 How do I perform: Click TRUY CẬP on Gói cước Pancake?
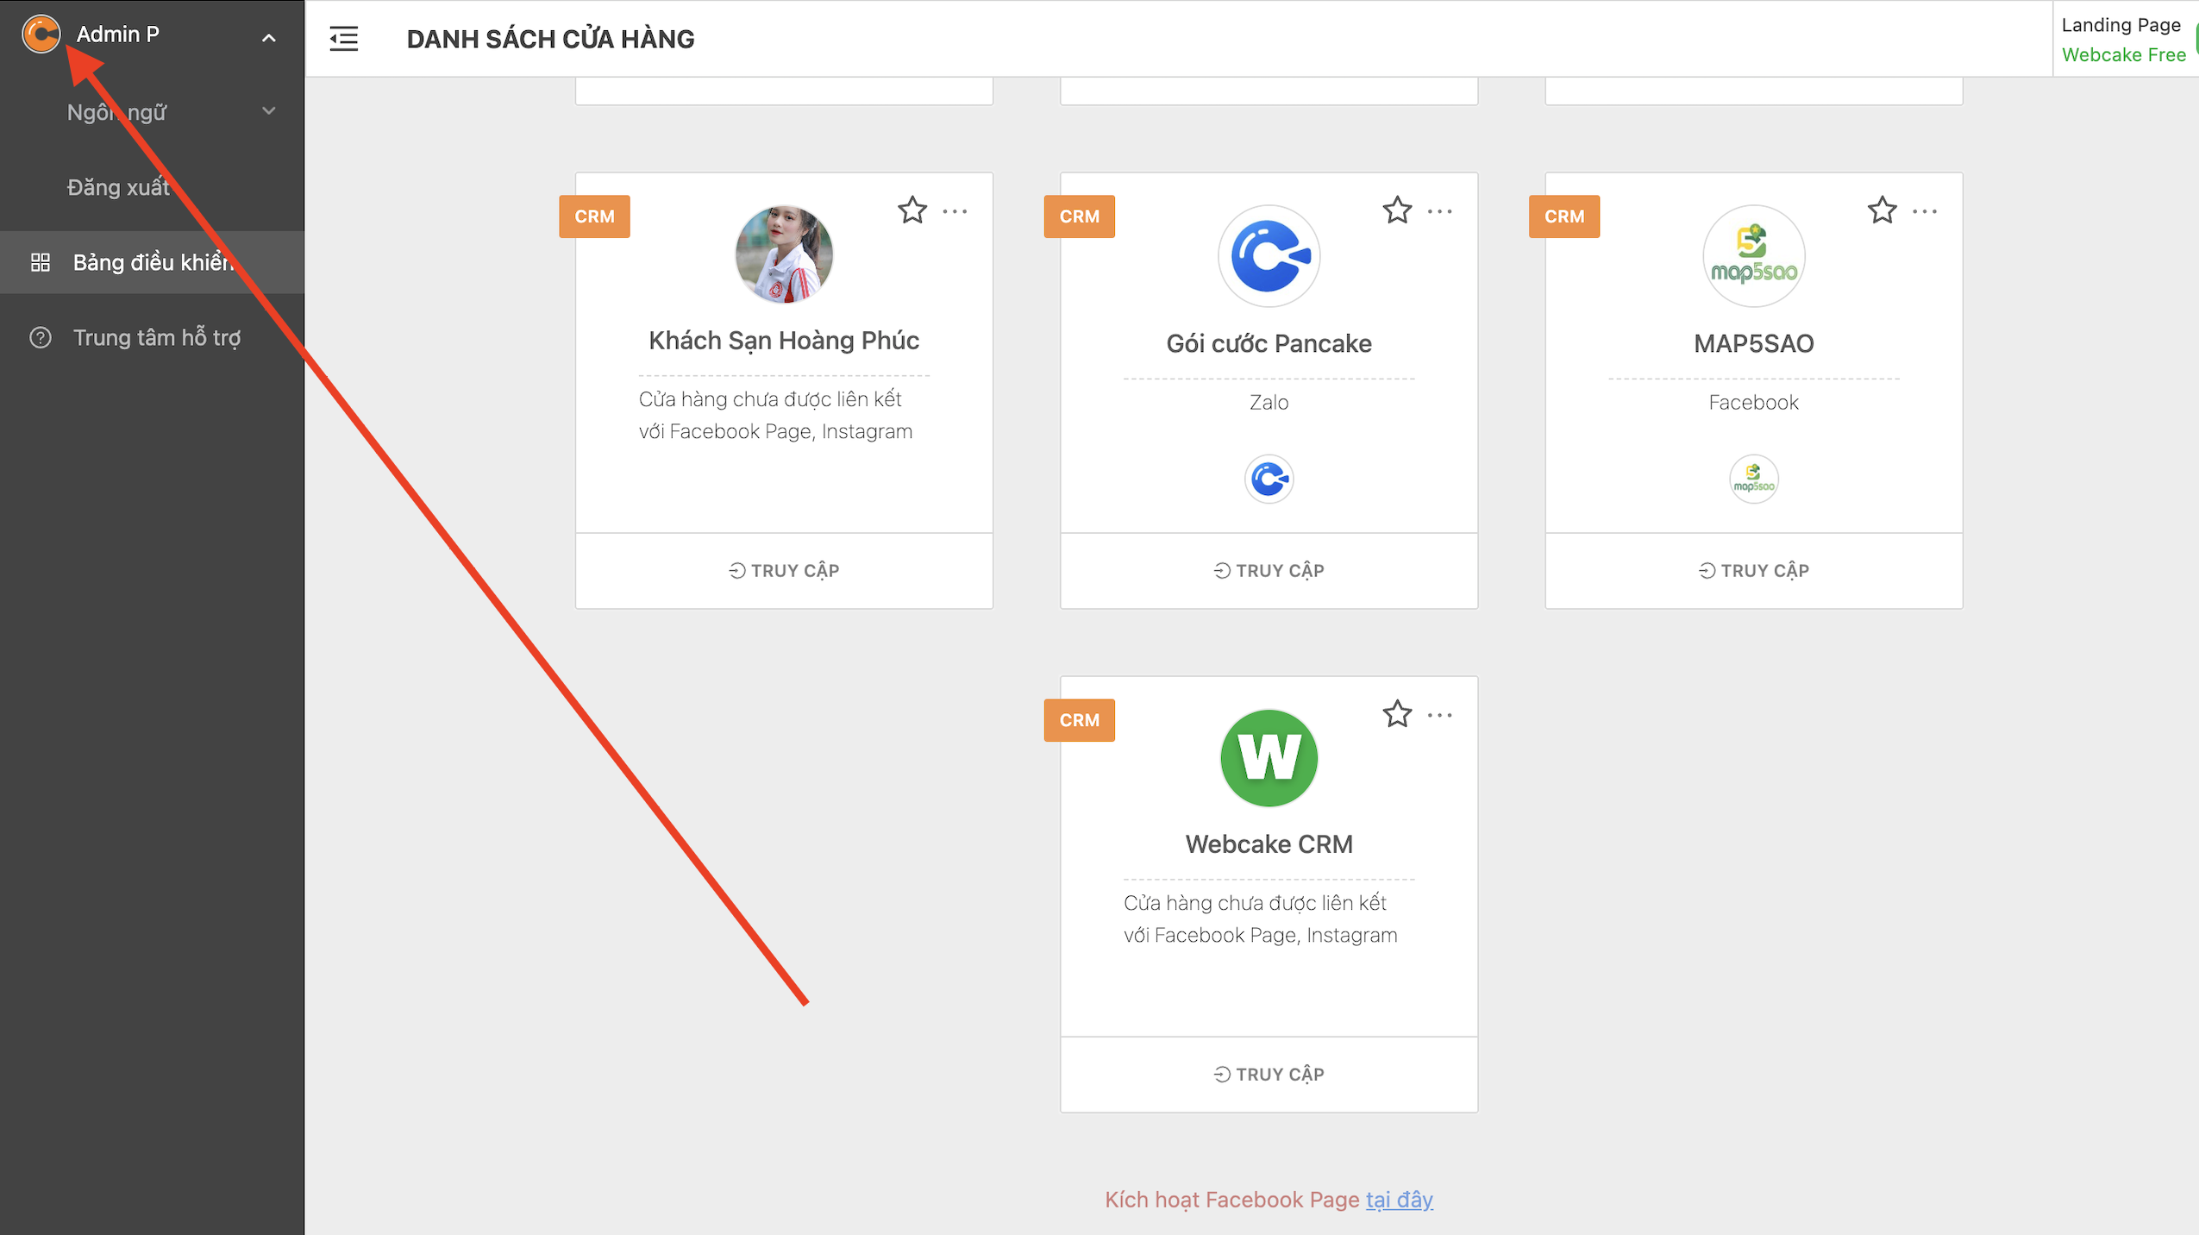pyautogui.click(x=1269, y=570)
